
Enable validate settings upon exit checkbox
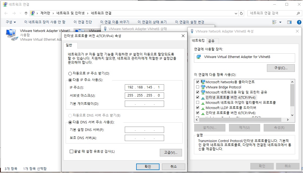[71, 152]
